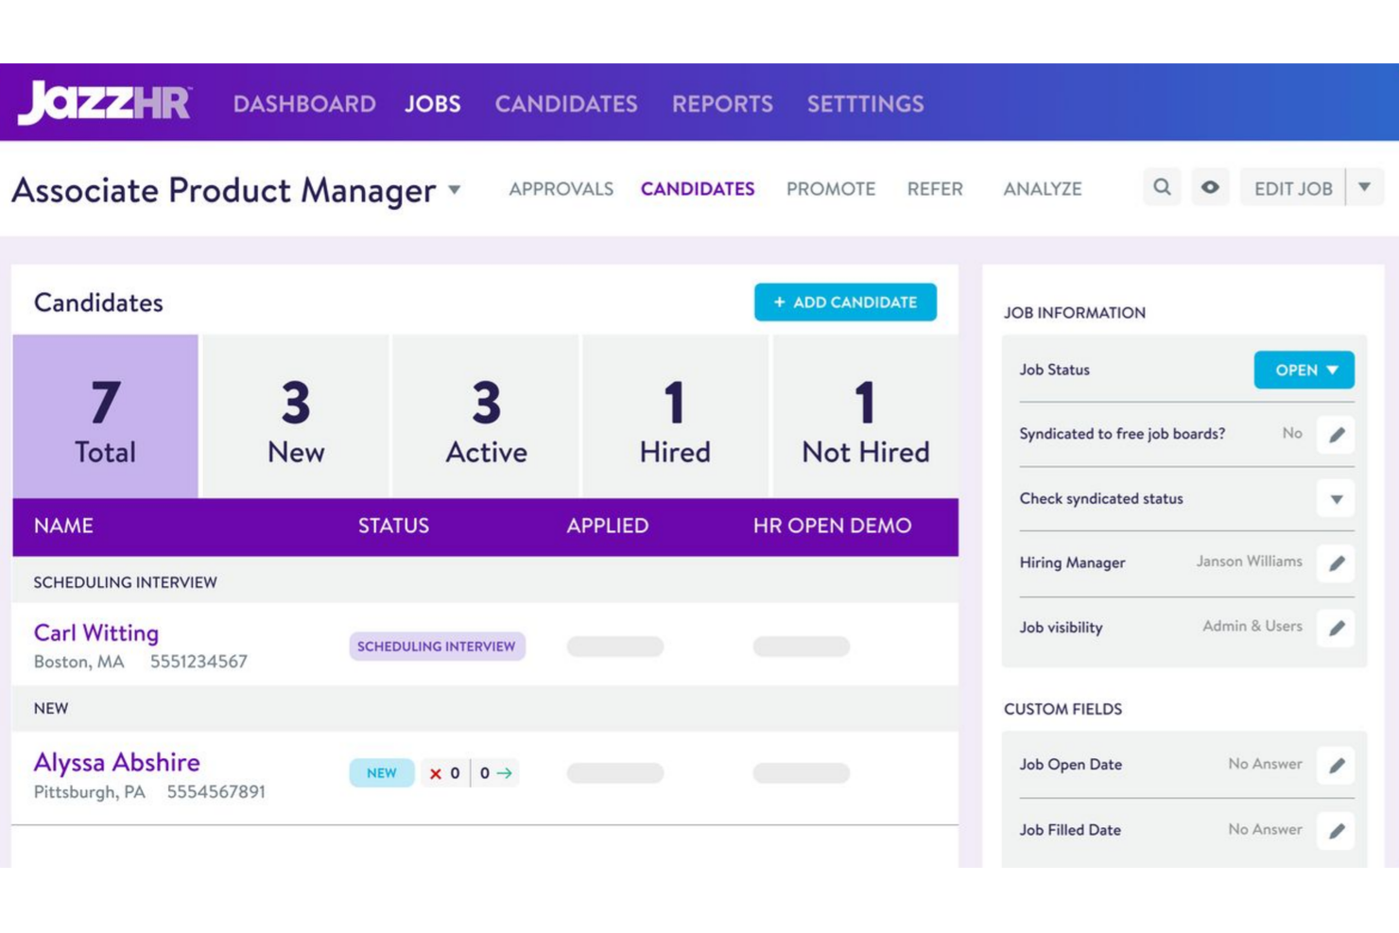The image size is (1399, 933).
Task: Expand Check syndicated status arrow
Action: (x=1336, y=499)
